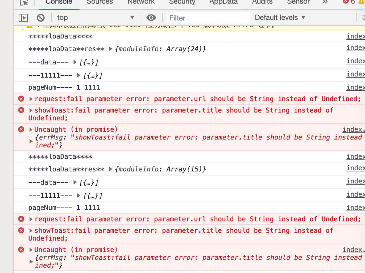Switch to the Network tab
365x273 pixels.
[x=141, y=2]
